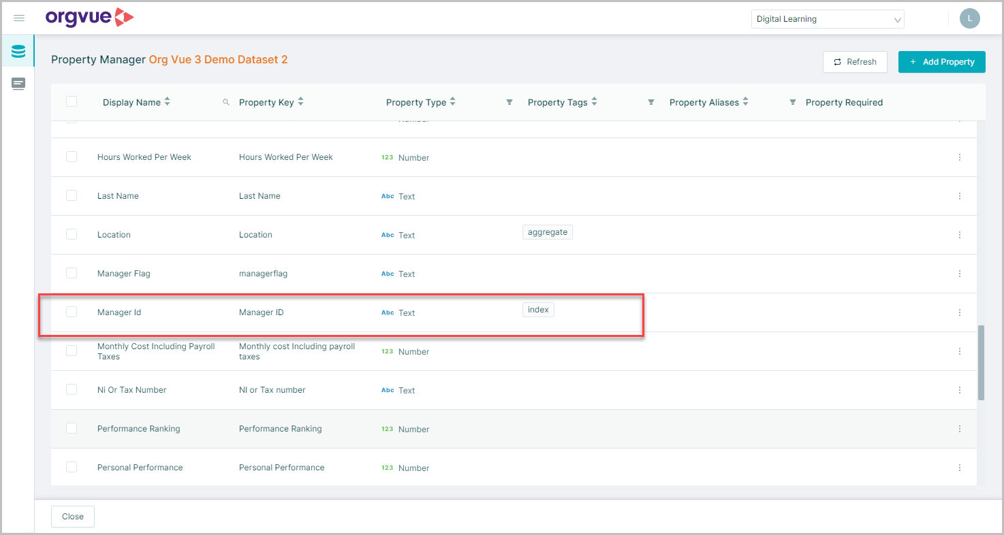The width and height of the screenshot is (1004, 535).
Task: Filter Property Aliases column with funnel icon
Action: [x=793, y=102]
